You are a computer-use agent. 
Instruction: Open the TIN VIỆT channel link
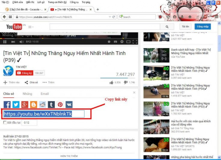(x=21, y=67)
